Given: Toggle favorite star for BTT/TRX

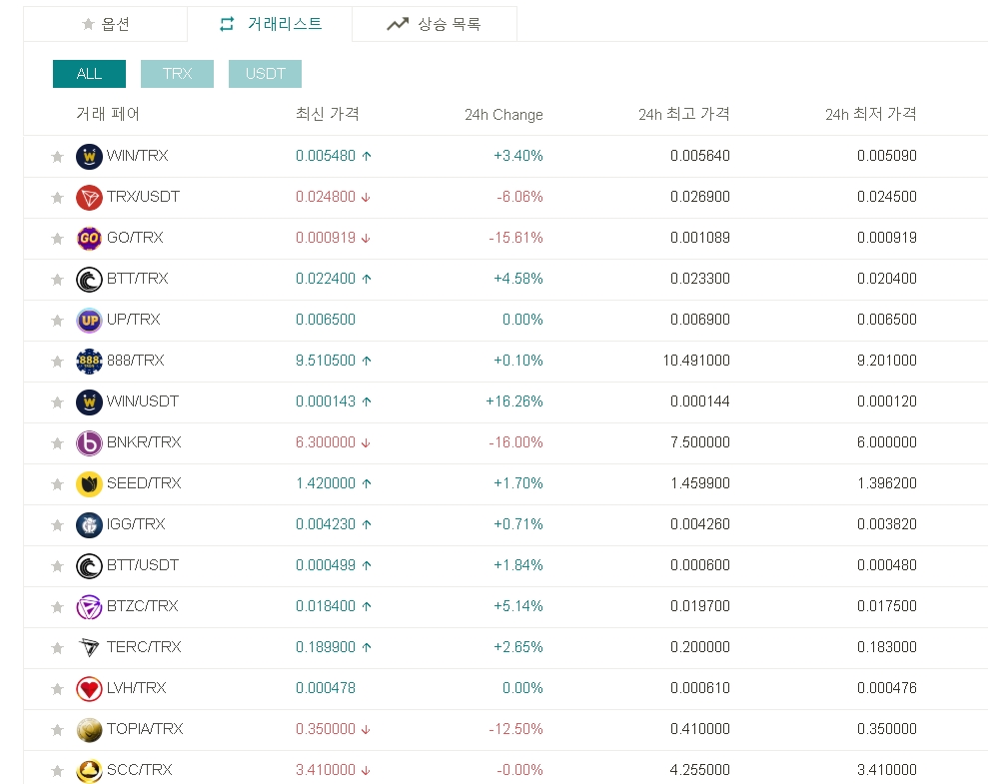Looking at the screenshot, I should [57, 279].
